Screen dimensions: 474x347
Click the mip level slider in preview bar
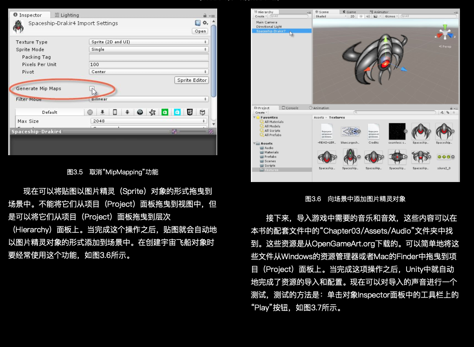click(192, 132)
